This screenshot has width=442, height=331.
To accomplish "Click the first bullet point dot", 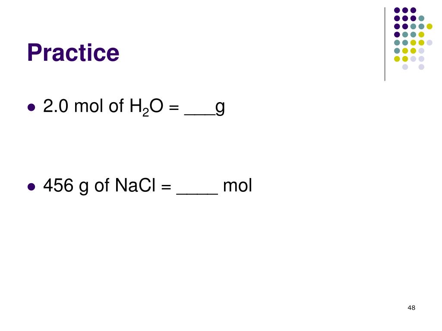I will tap(31, 107).
